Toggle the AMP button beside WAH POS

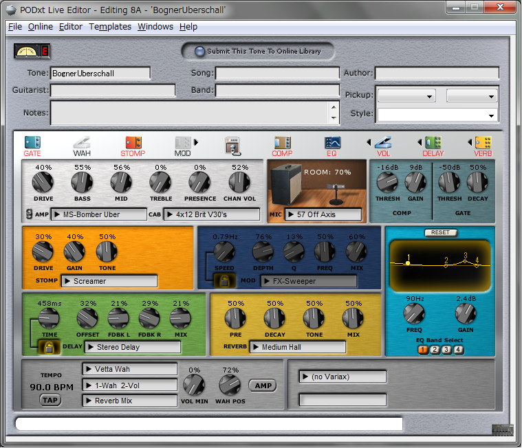click(263, 385)
